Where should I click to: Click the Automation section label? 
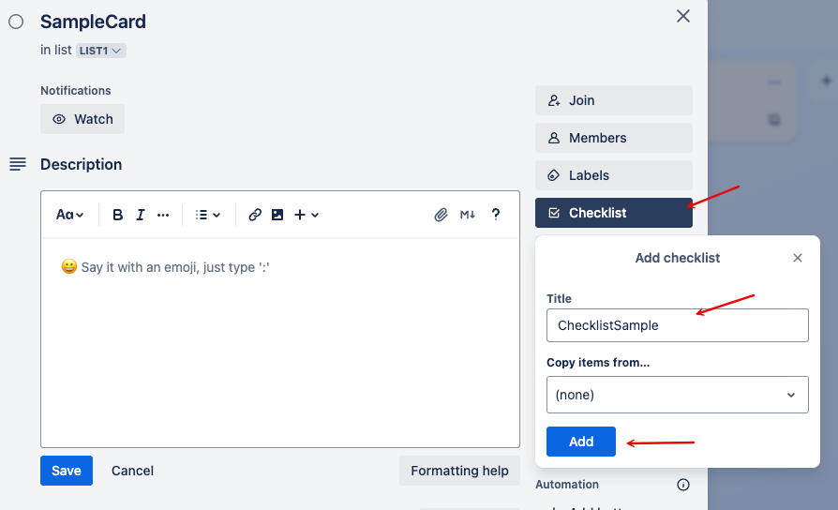567,485
